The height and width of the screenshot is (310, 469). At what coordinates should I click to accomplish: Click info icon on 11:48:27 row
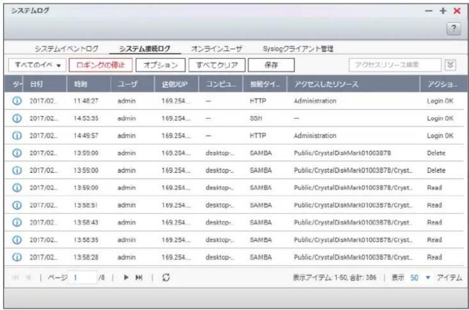17,101
